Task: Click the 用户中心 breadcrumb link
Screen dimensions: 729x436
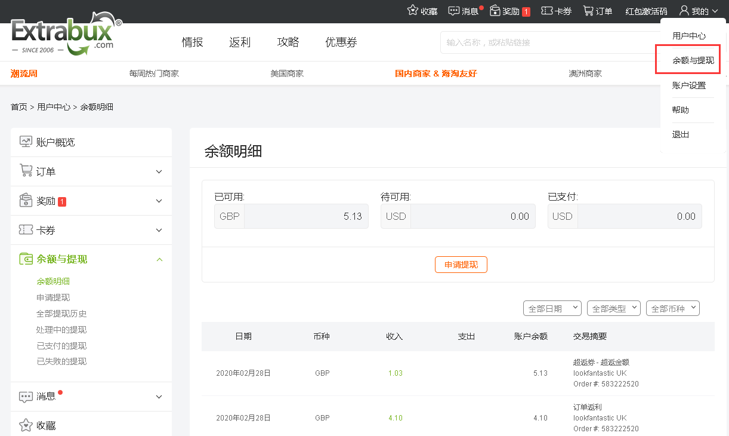Action: pos(54,107)
